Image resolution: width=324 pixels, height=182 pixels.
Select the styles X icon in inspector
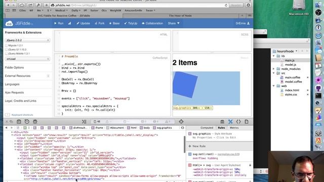(x=230, y=121)
